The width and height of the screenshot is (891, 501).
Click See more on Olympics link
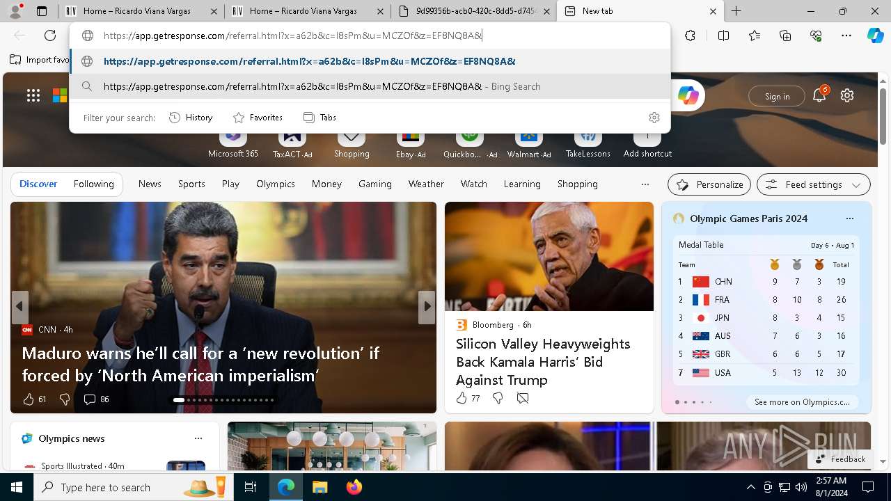pyautogui.click(x=802, y=402)
